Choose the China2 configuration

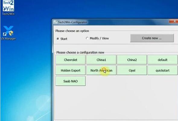click(x=132, y=60)
